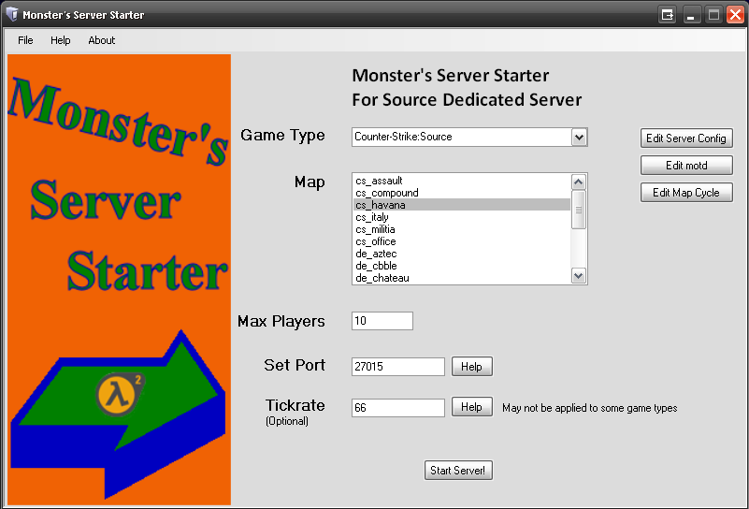Click the extra title bar button left of minimize
749x509 pixels.
[668, 15]
